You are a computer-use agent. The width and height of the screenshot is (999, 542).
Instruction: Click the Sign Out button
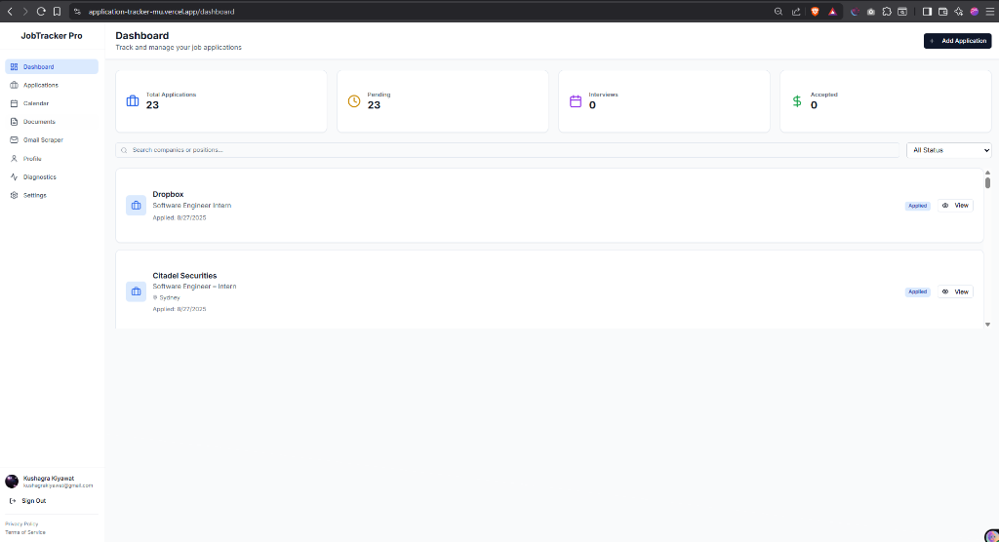click(28, 501)
